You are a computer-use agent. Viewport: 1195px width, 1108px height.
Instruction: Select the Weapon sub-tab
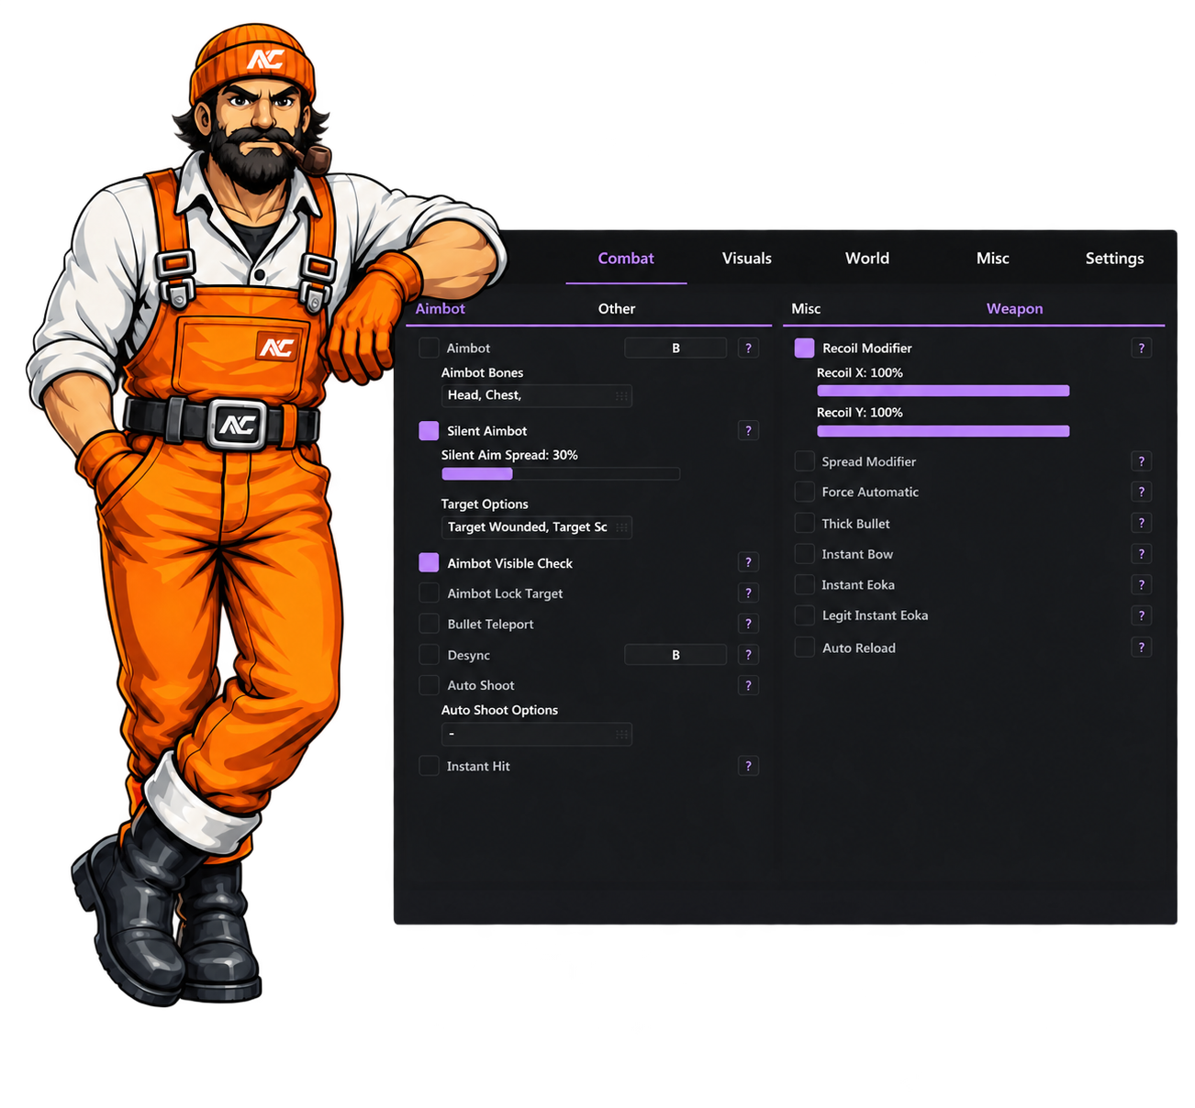[x=1014, y=309]
